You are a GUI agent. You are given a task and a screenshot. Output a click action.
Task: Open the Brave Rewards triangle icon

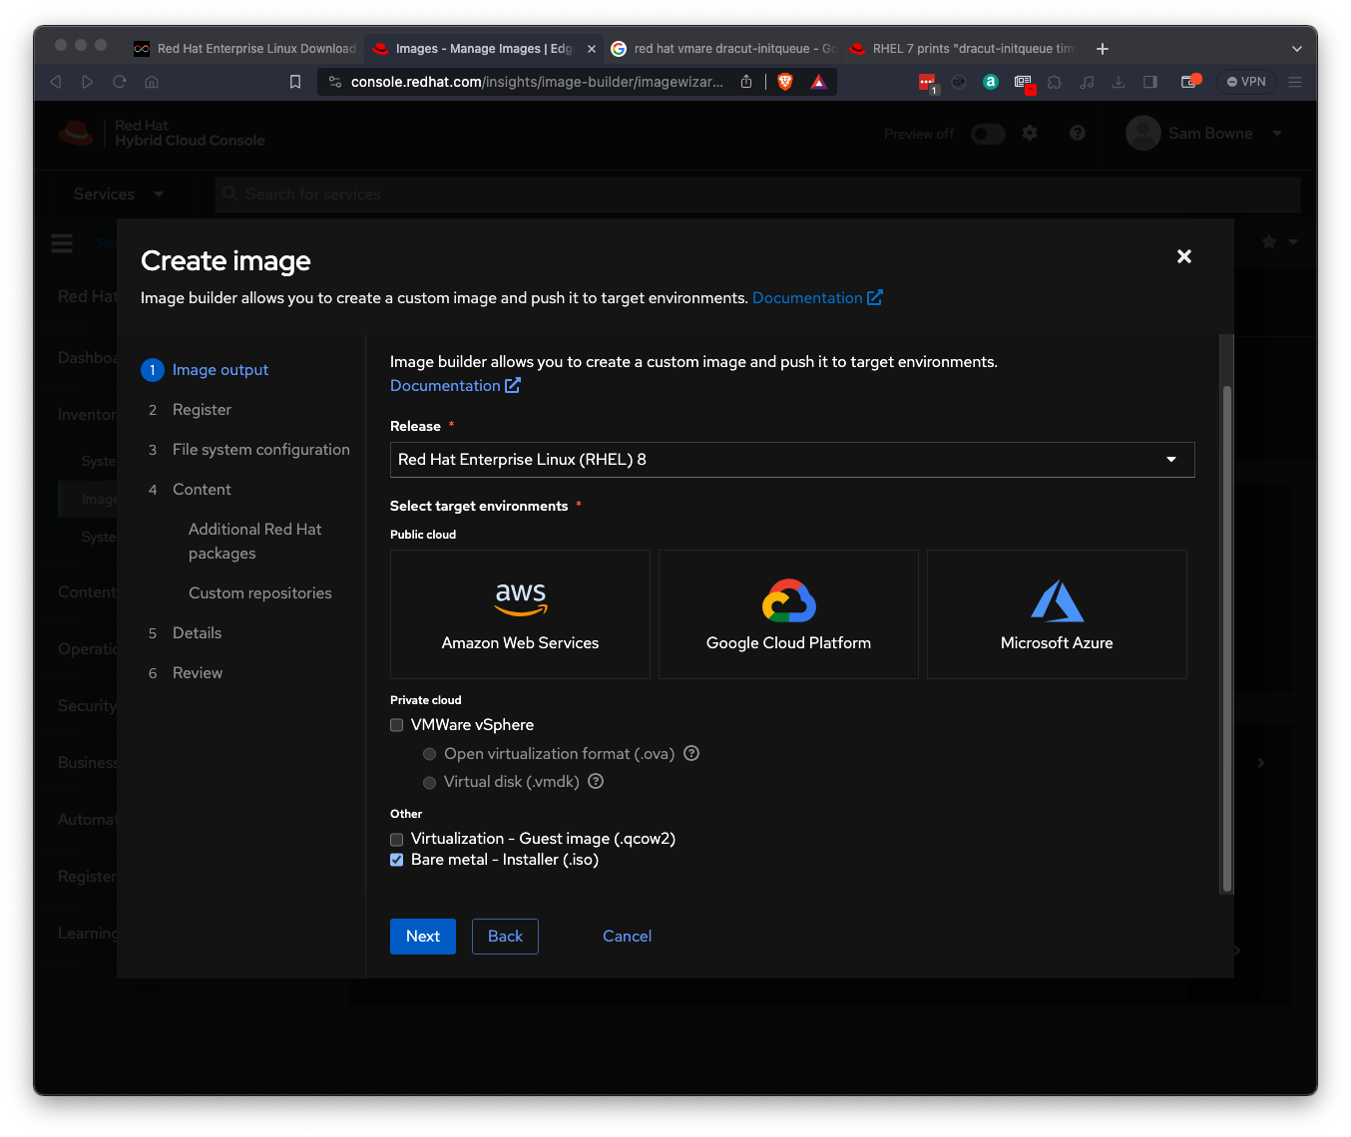point(818,82)
